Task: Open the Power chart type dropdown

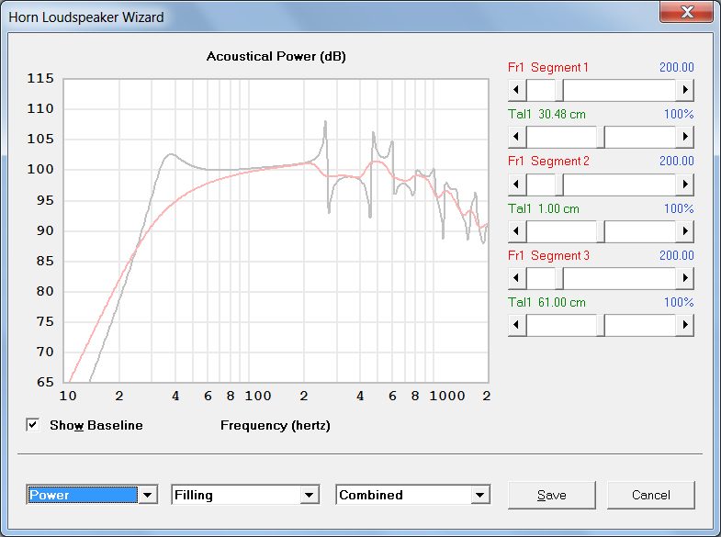Action: (x=148, y=495)
